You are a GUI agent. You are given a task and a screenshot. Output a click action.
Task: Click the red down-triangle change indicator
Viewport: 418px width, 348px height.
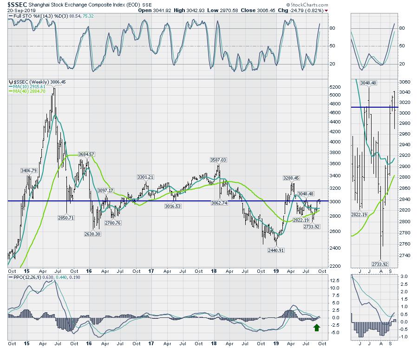point(327,11)
